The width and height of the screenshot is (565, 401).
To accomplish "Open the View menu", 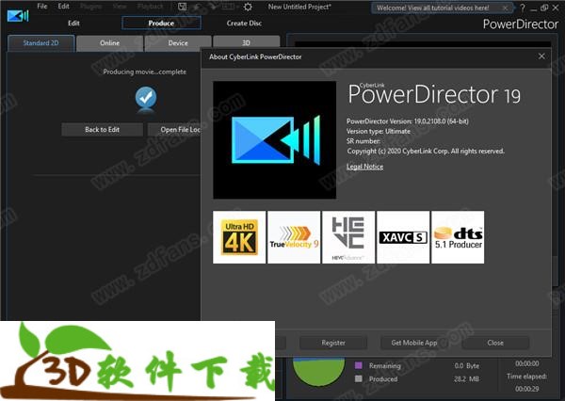I will 120,7.
